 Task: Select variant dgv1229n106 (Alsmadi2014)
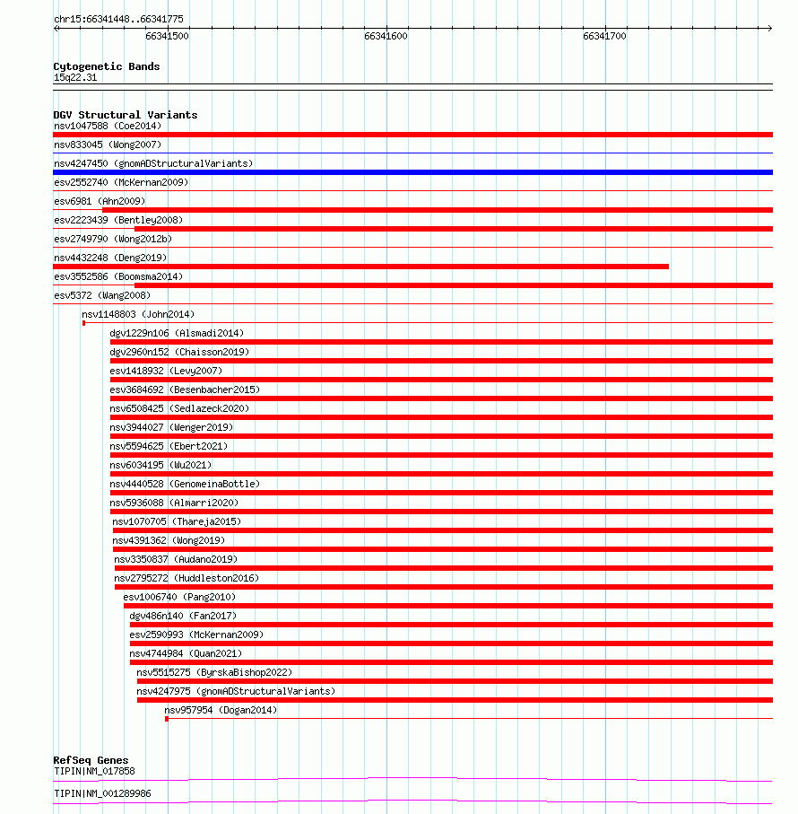click(x=177, y=333)
